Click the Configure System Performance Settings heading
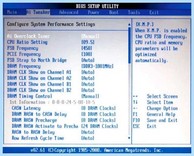The width and height of the screenshot is (194, 156). click(51, 24)
